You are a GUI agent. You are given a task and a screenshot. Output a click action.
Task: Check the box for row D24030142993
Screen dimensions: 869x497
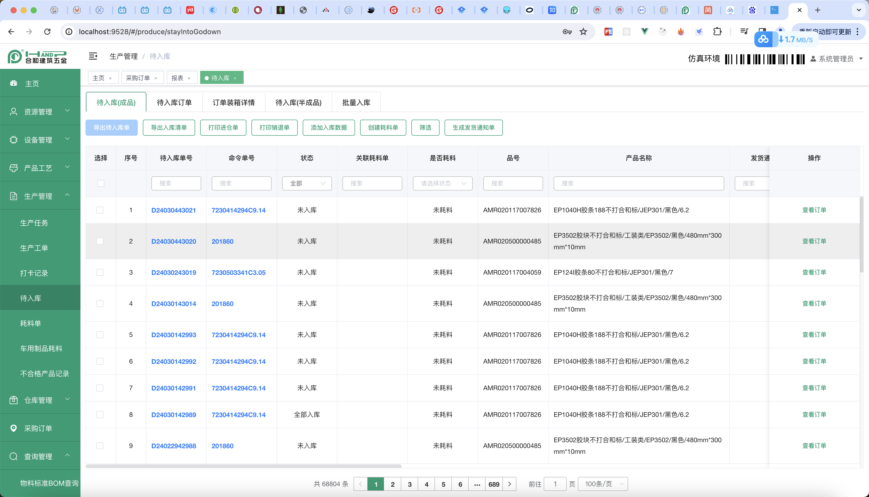click(100, 334)
